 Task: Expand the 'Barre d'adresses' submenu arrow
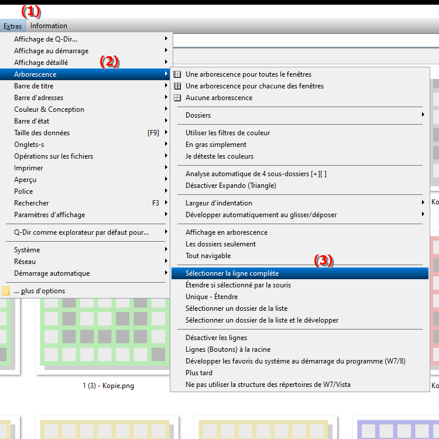pyautogui.click(x=166, y=97)
